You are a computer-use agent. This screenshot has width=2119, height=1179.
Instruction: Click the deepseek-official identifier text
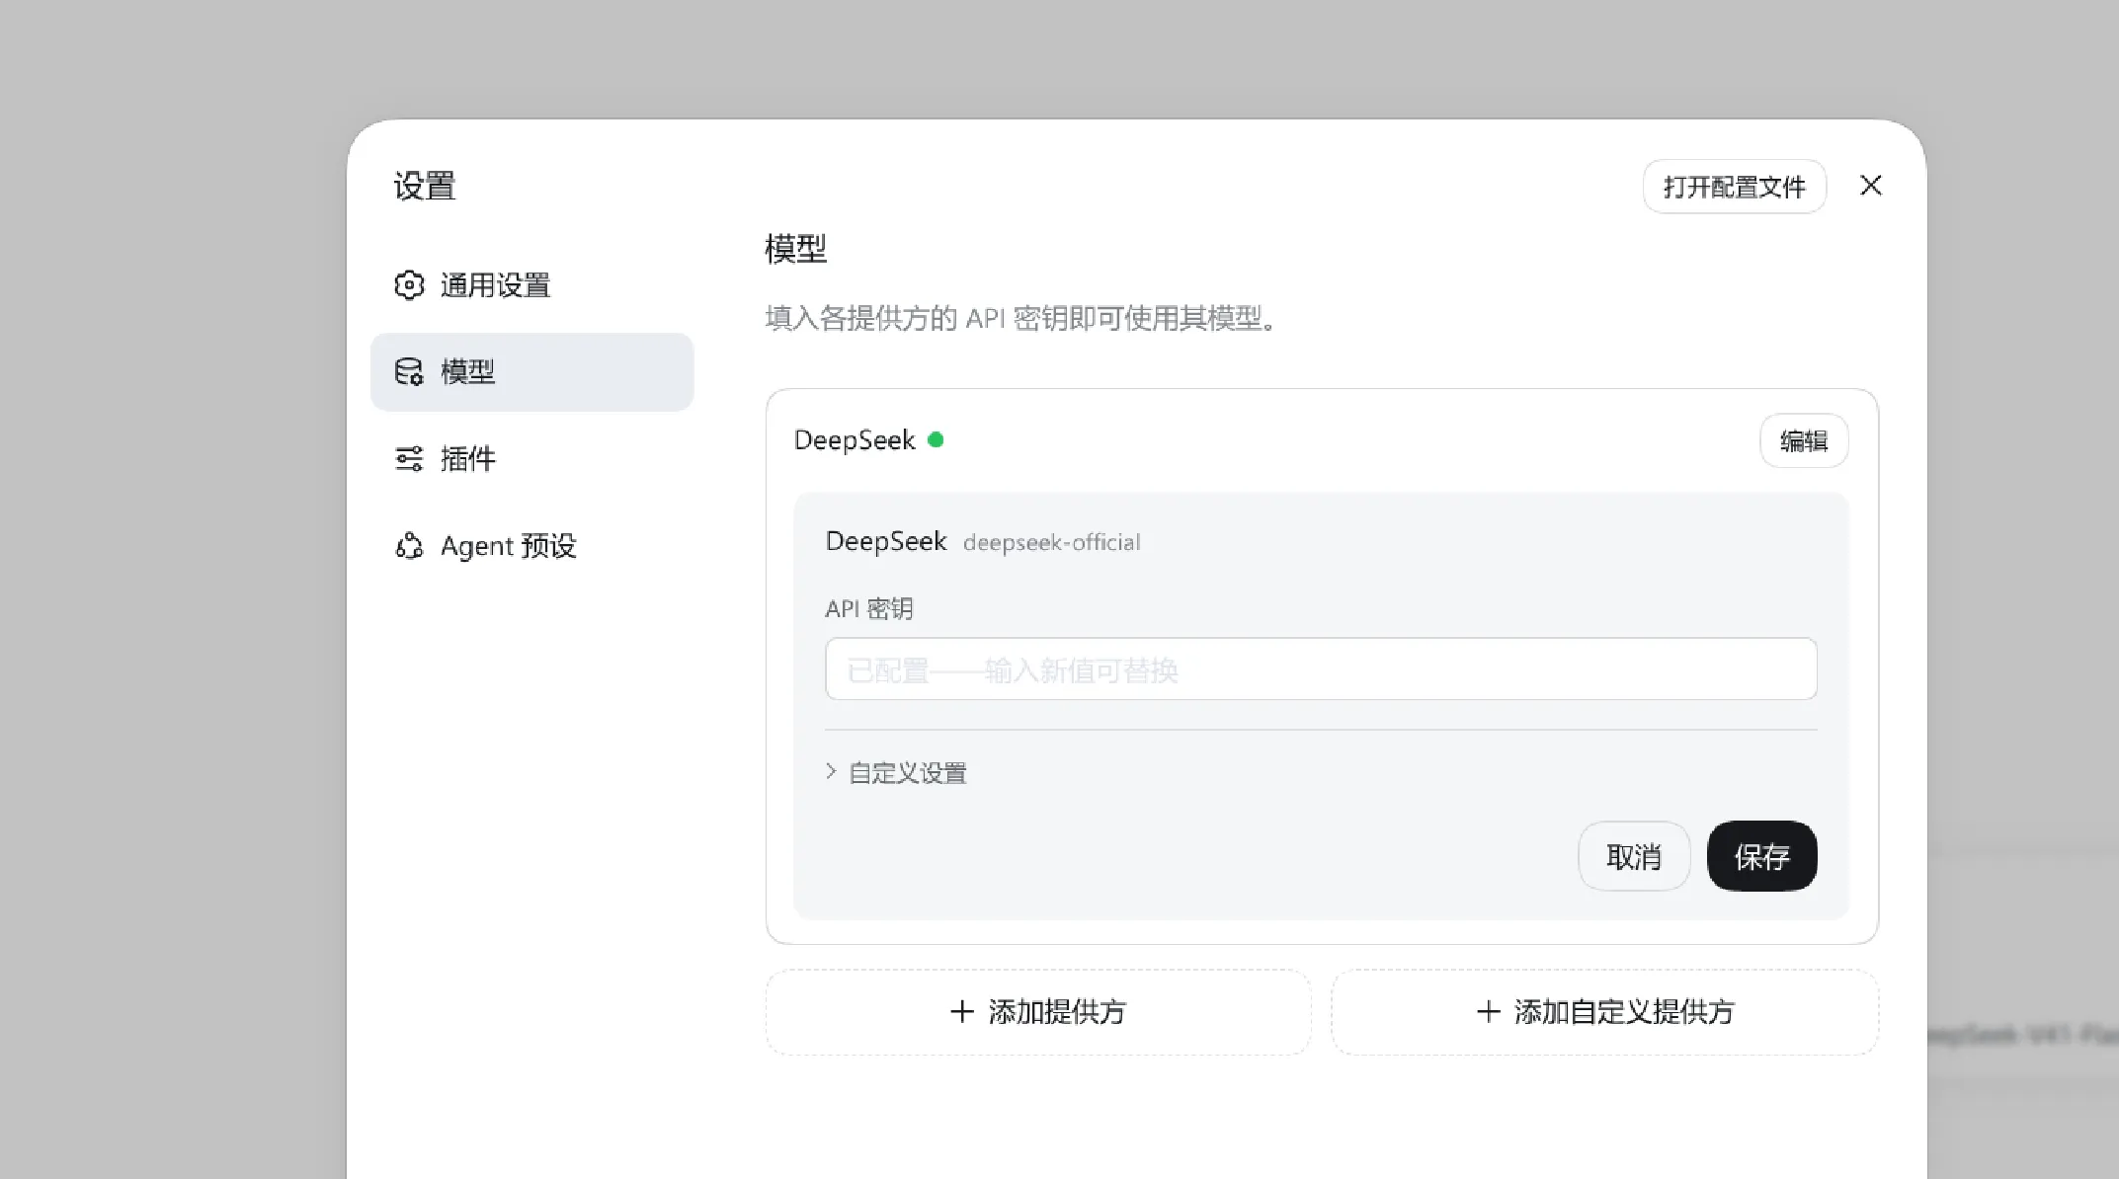point(1052,543)
